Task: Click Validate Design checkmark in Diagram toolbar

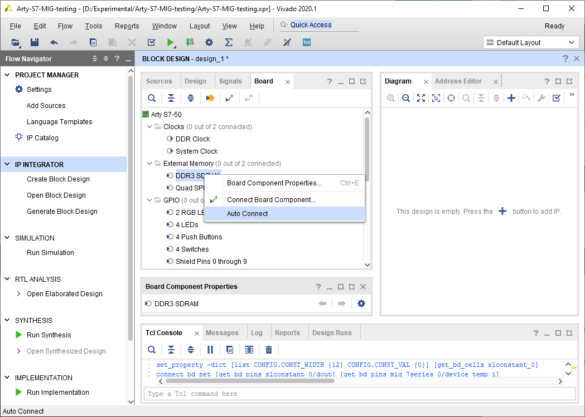Action: pos(556,98)
